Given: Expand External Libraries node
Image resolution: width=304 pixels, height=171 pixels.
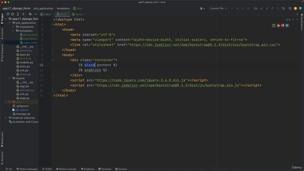Looking at the screenshot, I should click(x=6, y=118).
